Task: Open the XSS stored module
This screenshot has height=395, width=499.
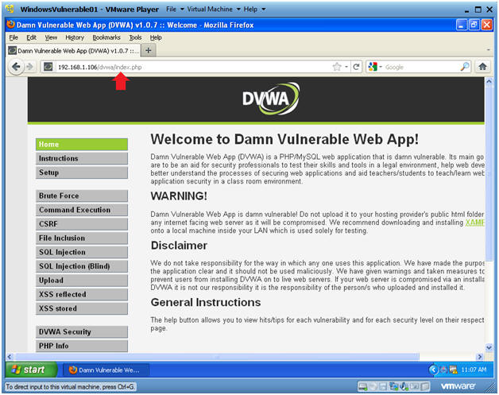Action: [82, 308]
